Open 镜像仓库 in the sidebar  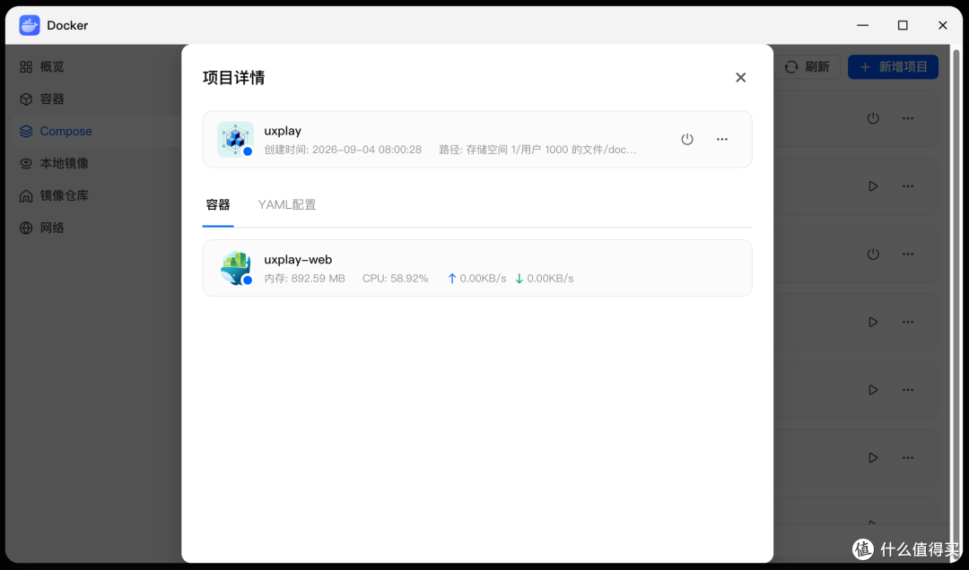[64, 195]
